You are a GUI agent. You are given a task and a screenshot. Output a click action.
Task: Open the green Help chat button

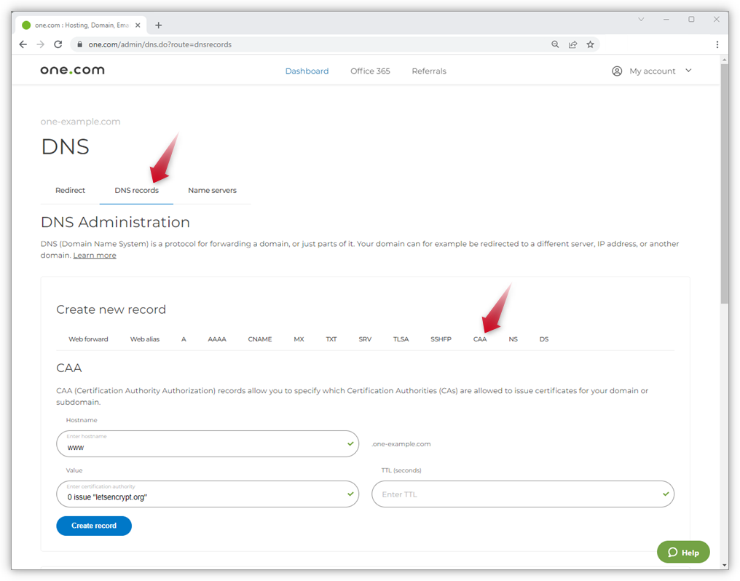point(682,552)
